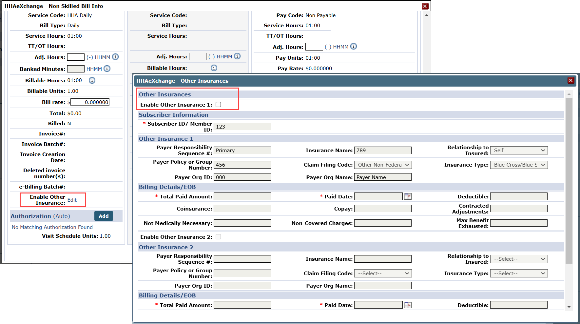Click Subscriber ID/Member ID field with 123
This screenshot has height=324, width=580.
pos(242,127)
